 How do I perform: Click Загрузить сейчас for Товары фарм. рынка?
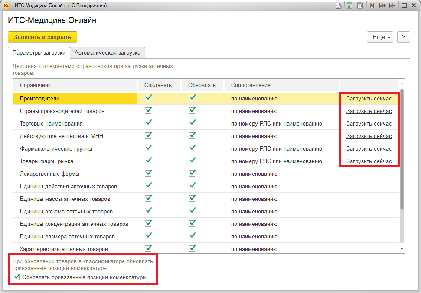coord(369,161)
